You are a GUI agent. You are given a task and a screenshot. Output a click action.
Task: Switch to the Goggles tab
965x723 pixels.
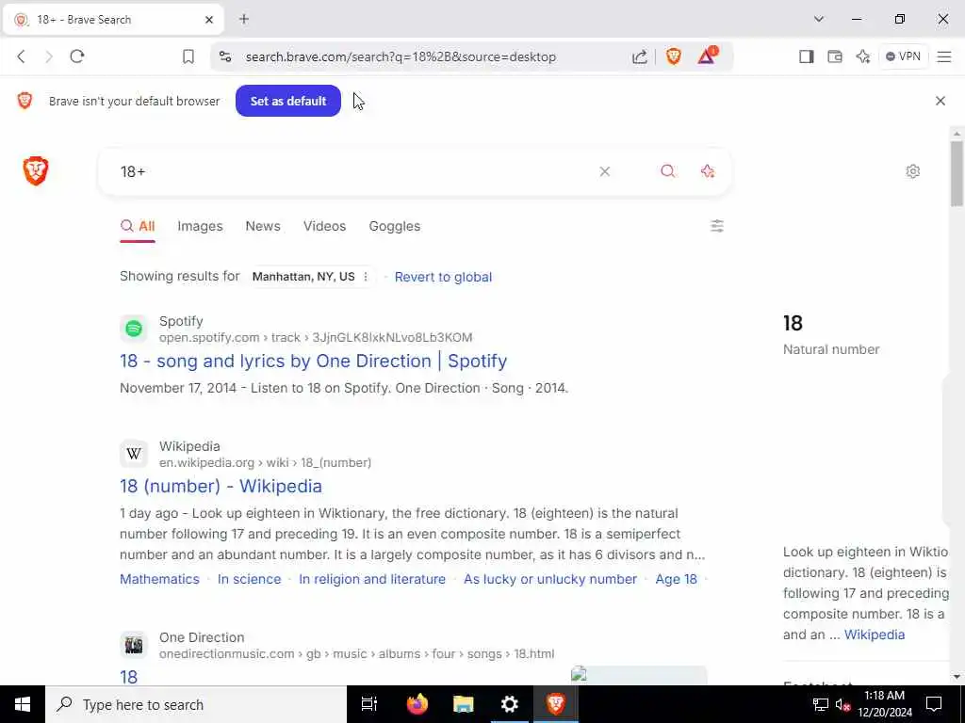(x=395, y=226)
